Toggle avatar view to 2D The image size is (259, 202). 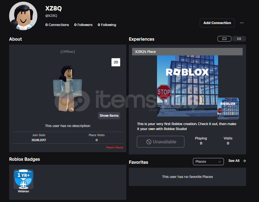116,62
